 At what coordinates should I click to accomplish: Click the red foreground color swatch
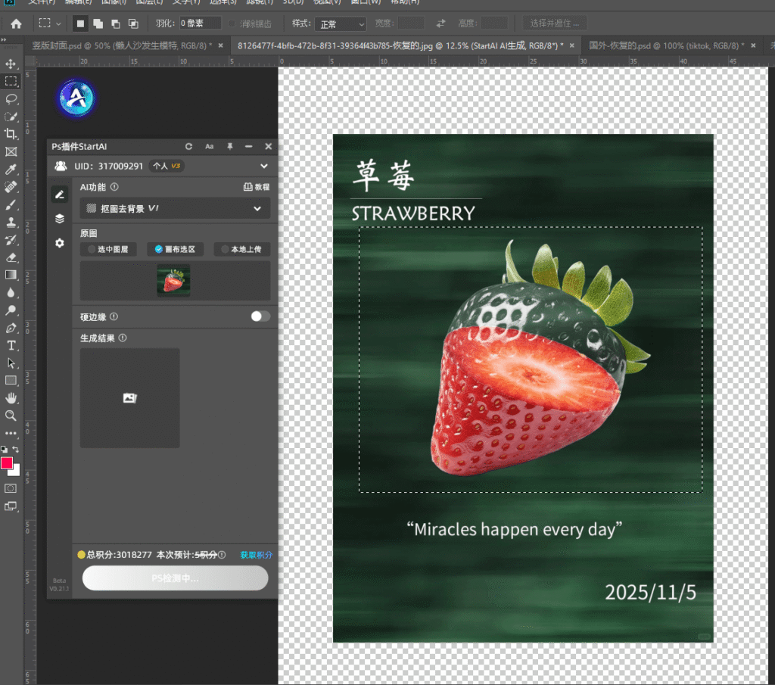coord(7,463)
